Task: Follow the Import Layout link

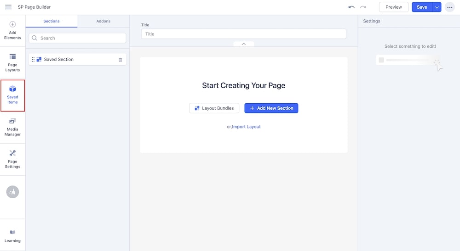Action: pyautogui.click(x=246, y=127)
